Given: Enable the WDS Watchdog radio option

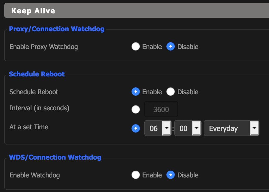Looking at the screenshot, I should (x=135, y=175).
